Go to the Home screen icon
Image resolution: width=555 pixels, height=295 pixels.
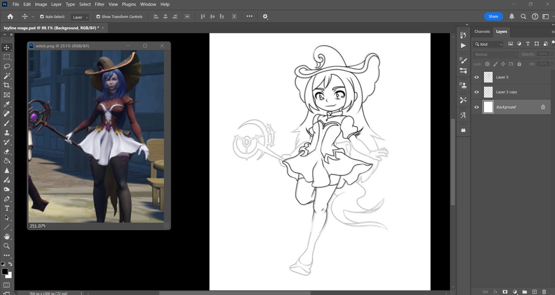(x=10, y=16)
